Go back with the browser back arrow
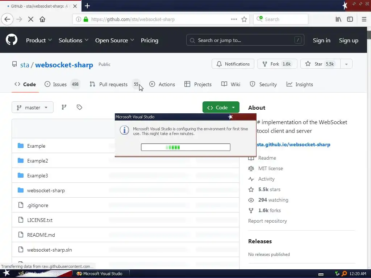Screen dimensions: 371x278 (x=7, y=19)
